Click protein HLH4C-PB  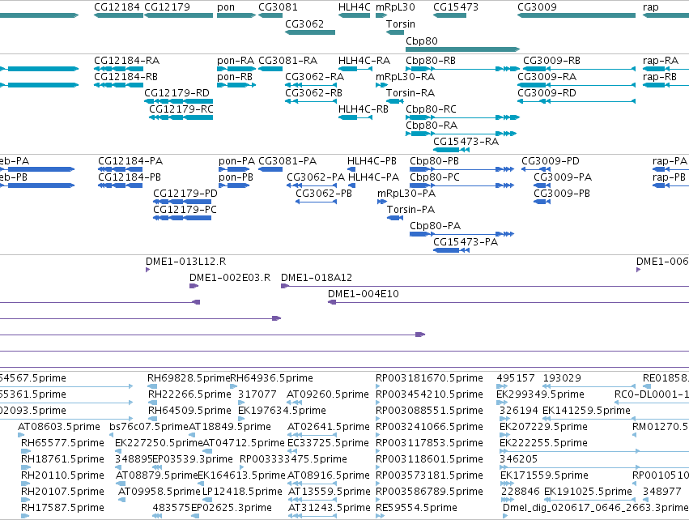click(x=372, y=161)
